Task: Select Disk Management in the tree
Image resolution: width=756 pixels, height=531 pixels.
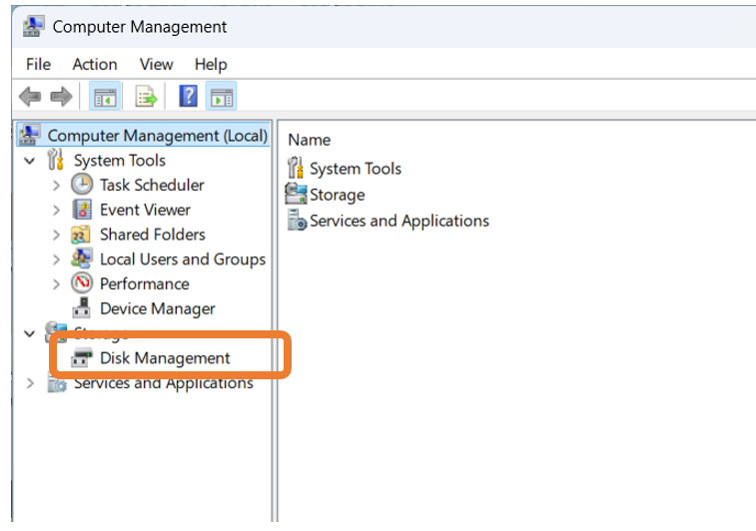Action: 165,358
